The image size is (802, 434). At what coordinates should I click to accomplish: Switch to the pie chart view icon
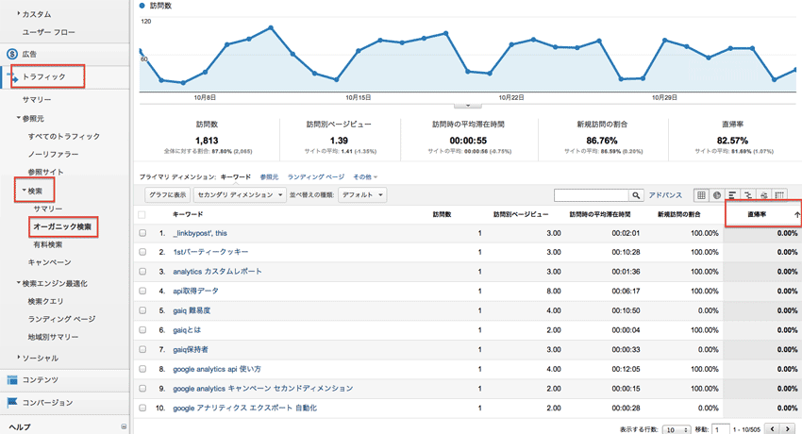(x=717, y=195)
